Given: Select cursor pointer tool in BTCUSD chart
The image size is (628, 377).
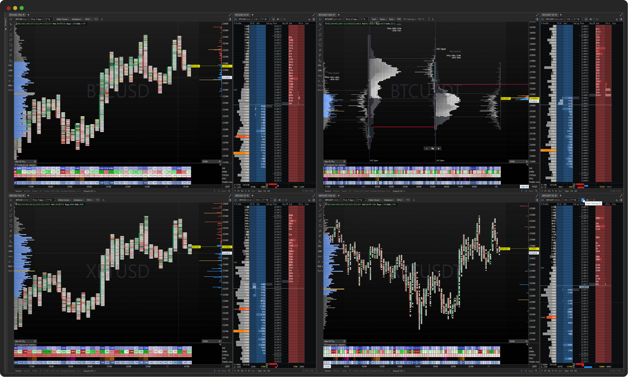Looking at the screenshot, I should 11,24.
